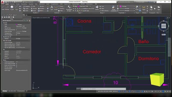
Task: Click the Estilo visual value Estructura alámbrica 2D
Action: pos(22,70)
